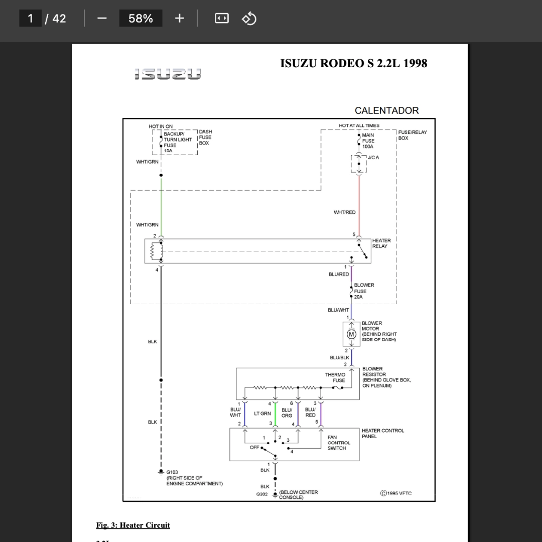The image size is (542, 542).
Task: Click the rotate page icon
Action: 249,19
